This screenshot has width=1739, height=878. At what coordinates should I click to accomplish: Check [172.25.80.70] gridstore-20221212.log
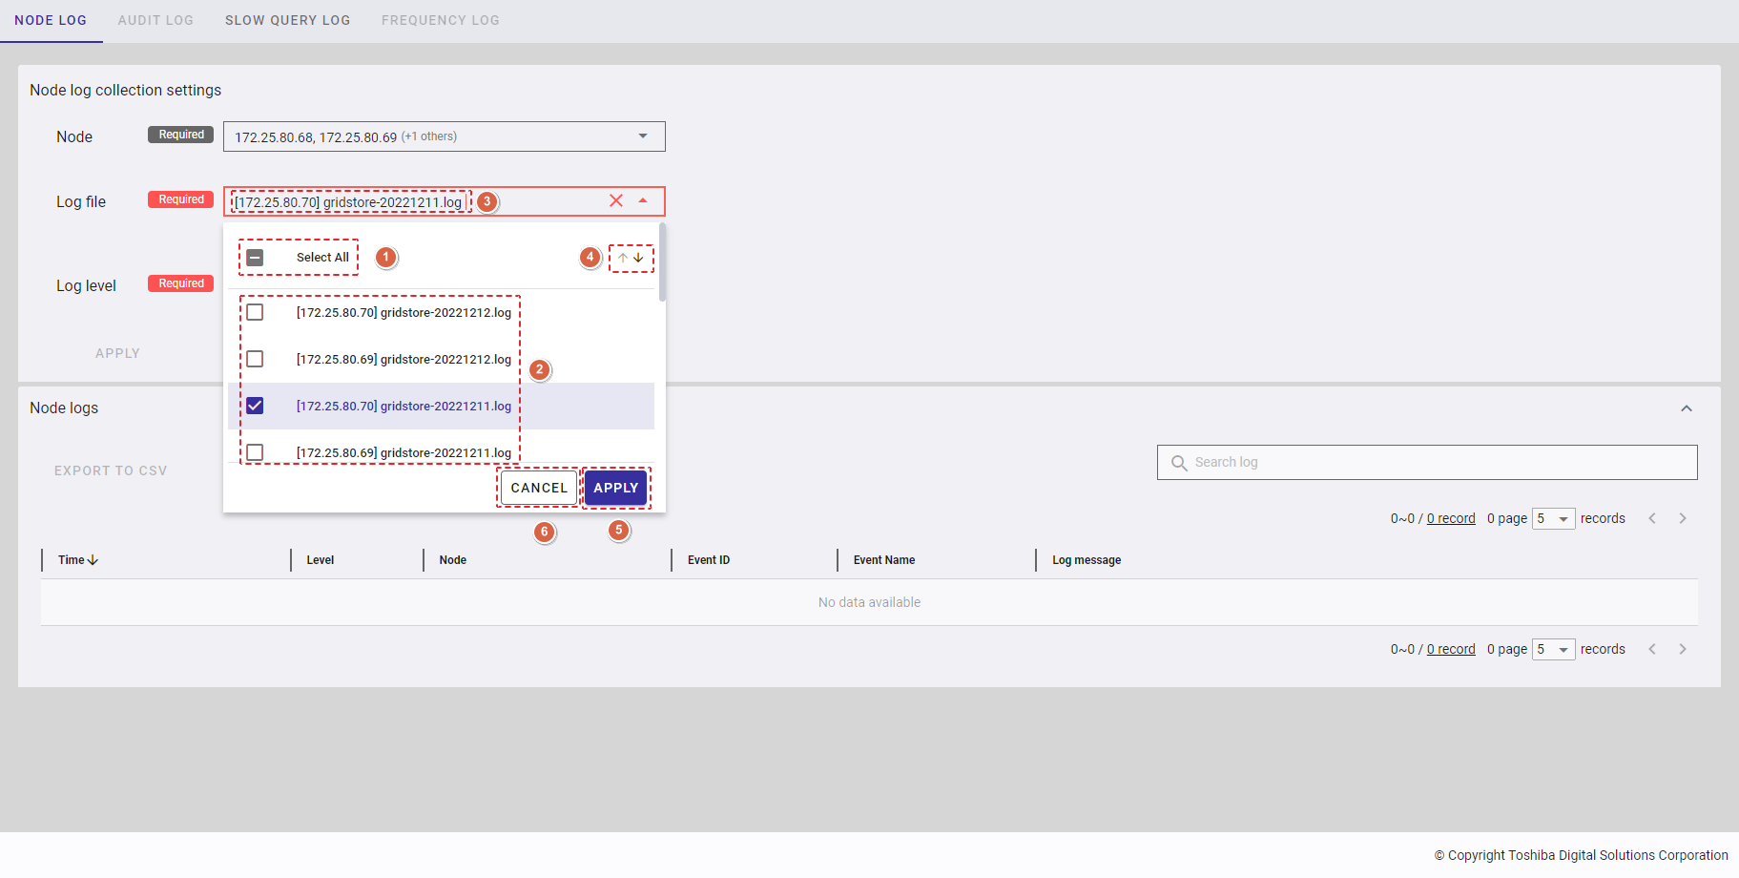255,312
